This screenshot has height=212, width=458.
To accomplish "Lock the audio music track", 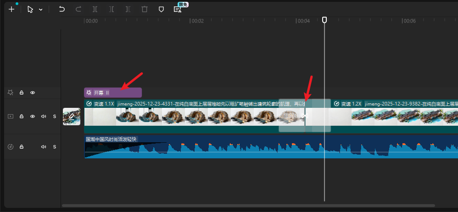I will 22,147.
